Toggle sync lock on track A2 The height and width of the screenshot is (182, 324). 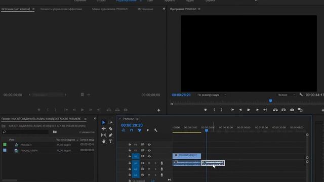pos(143,169)
